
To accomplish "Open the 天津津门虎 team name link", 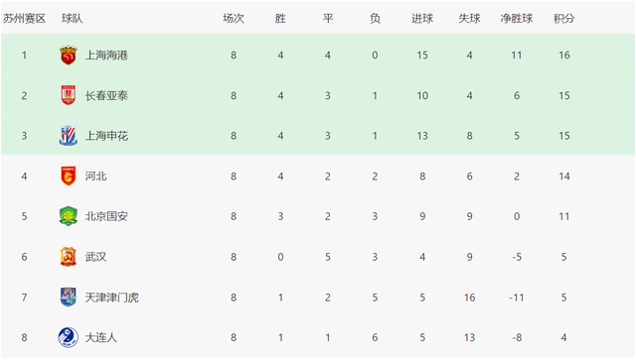I will (112, 297).
